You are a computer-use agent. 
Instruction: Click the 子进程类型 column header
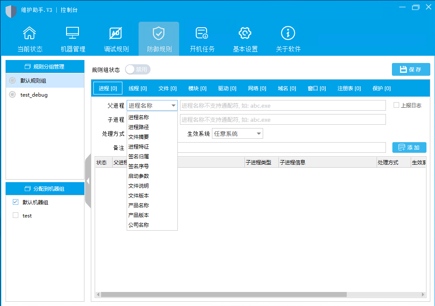click(x=261, y=162)
